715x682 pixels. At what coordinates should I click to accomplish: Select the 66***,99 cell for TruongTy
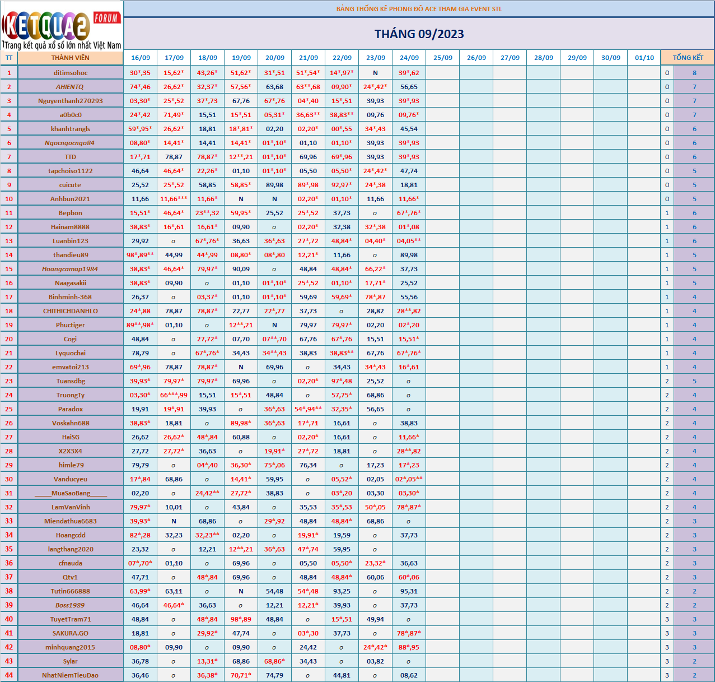click(174, 395)
